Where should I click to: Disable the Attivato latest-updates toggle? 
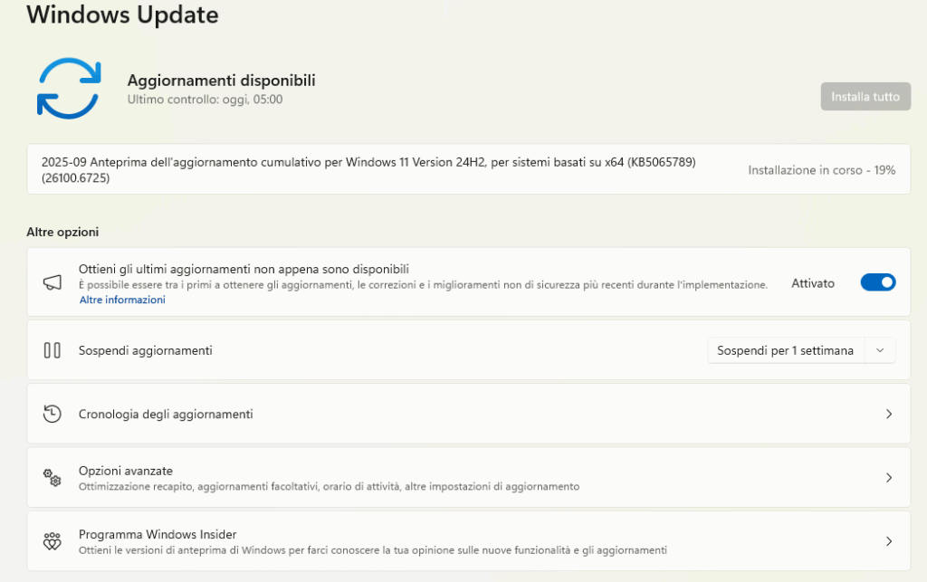(x=877, y=282)
